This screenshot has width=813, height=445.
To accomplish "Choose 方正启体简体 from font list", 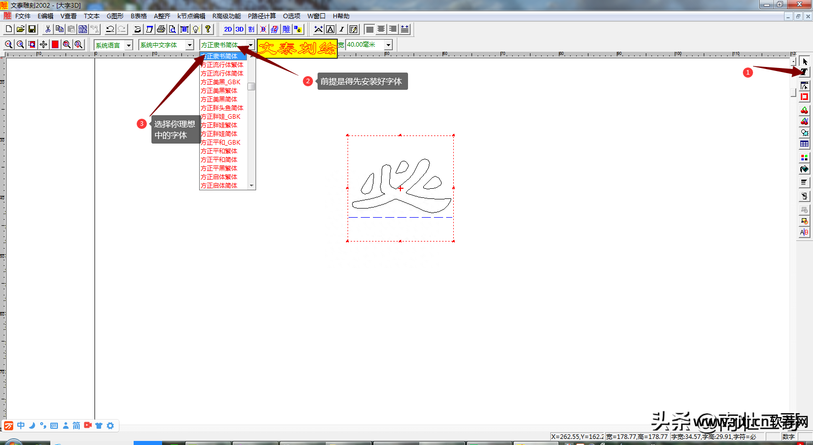I will [x=219, y=186].
